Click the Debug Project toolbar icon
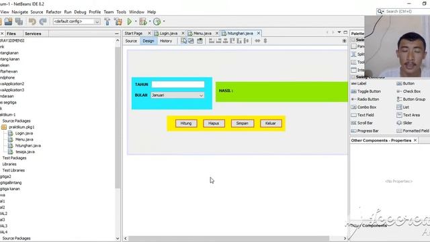Viewport: 430px width, 242px height. tap(143, 22)
